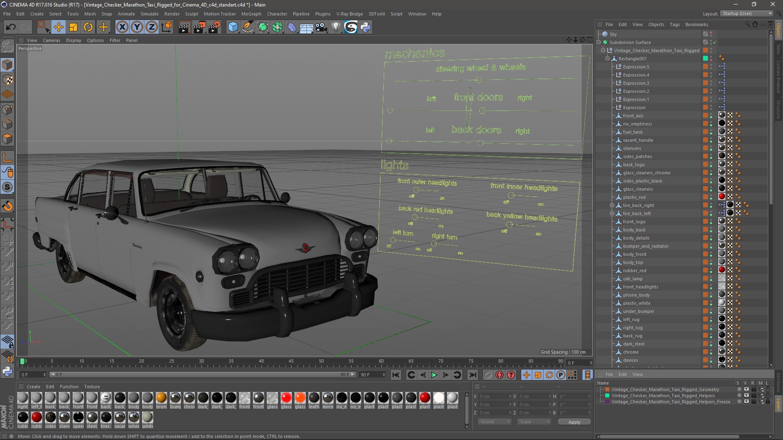This screenshot has width=783, height=440.
Task: Open material manager Texture menu
Action: (92, 387)
